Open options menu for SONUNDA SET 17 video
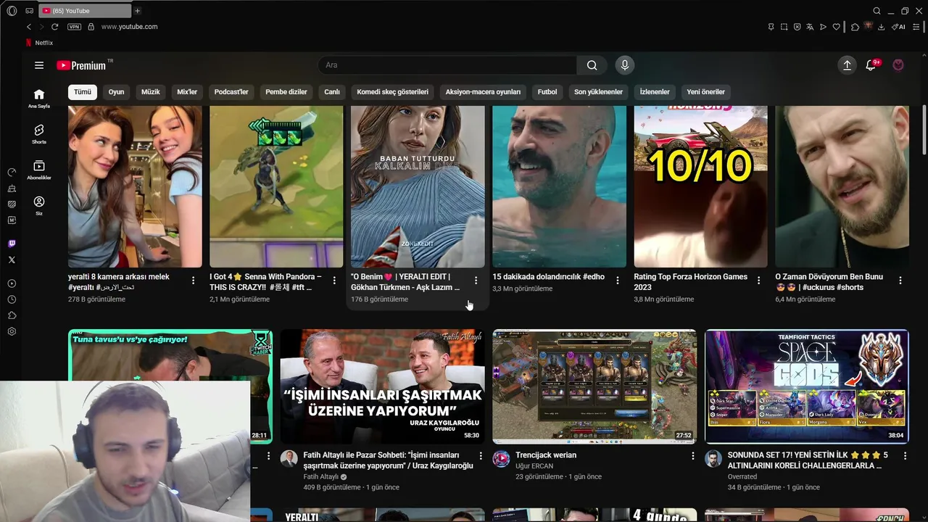Screen dimensions: 928x522 905,456
